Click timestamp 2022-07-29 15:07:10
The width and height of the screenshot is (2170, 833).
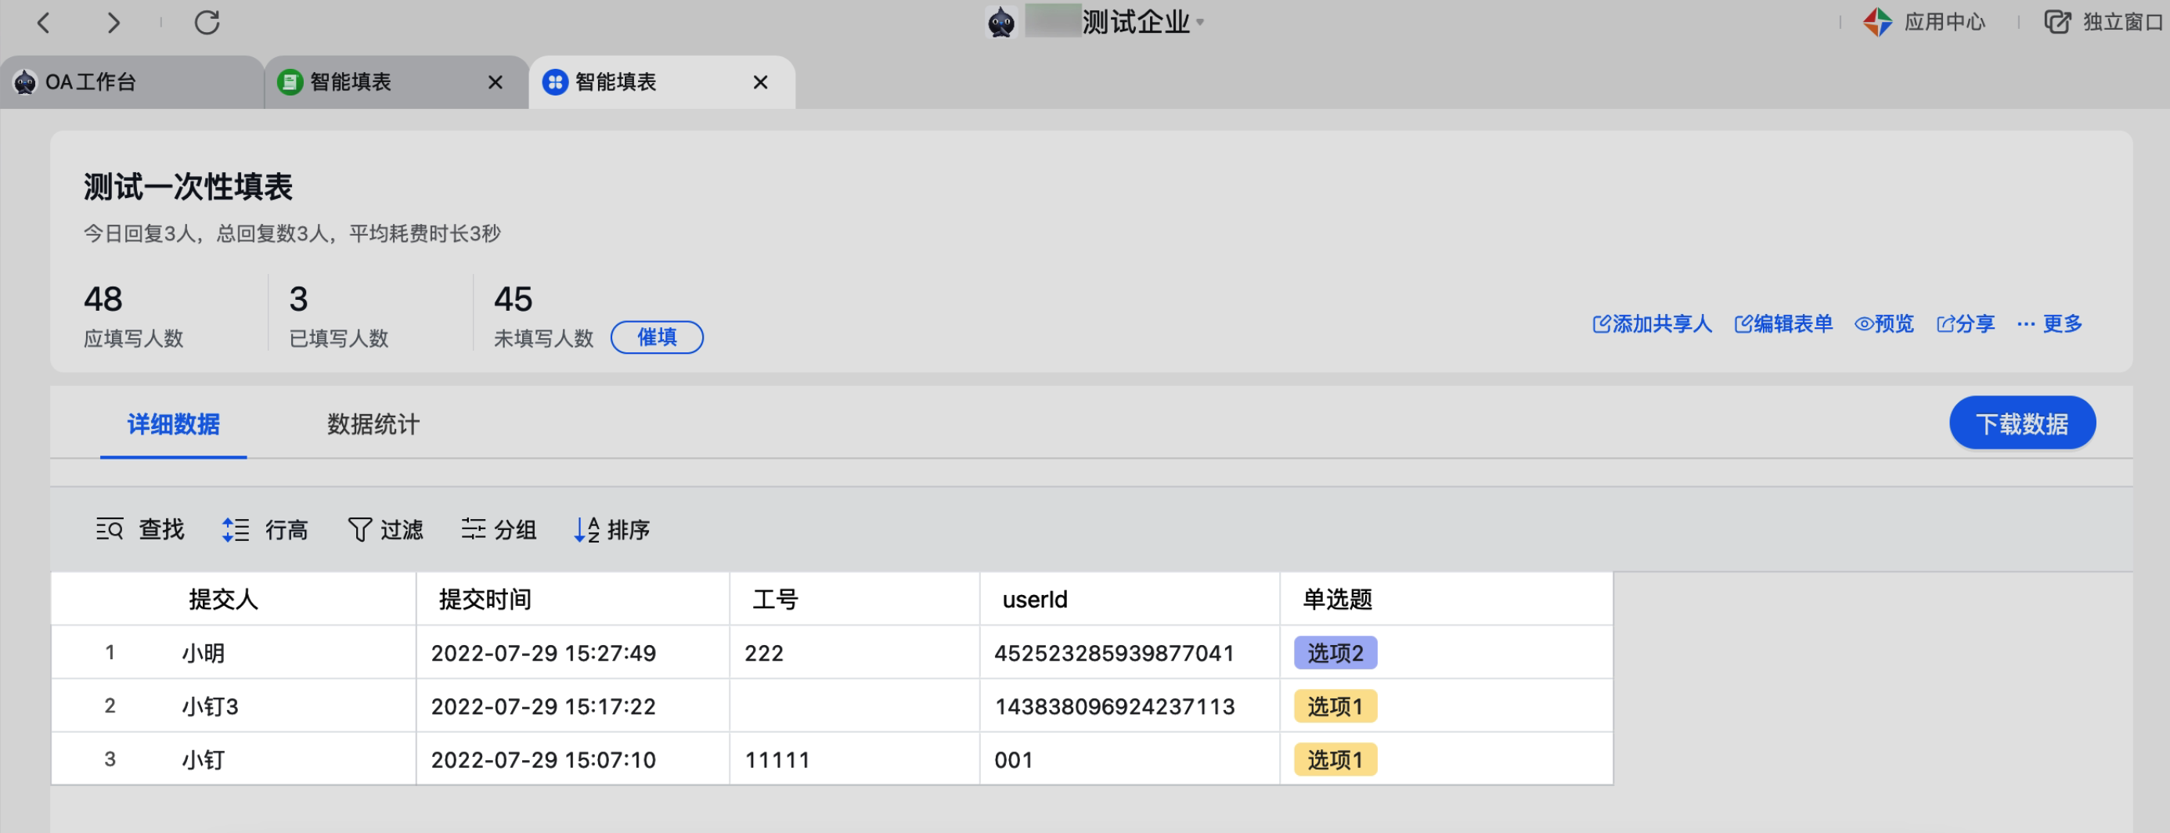[x=543, y=759]
